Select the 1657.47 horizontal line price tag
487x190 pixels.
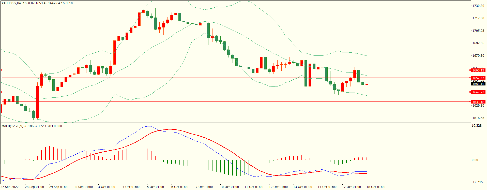click(478, 78)
